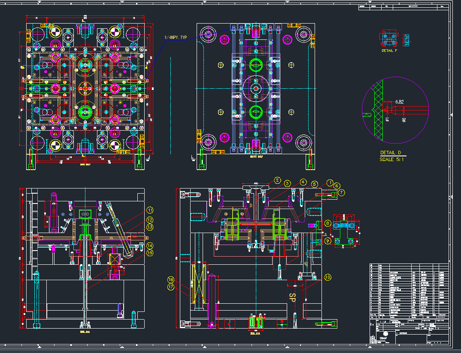Select balloon callout number 9
The image size is (461, 353).
pyautogui.click(x=328, y=241)
